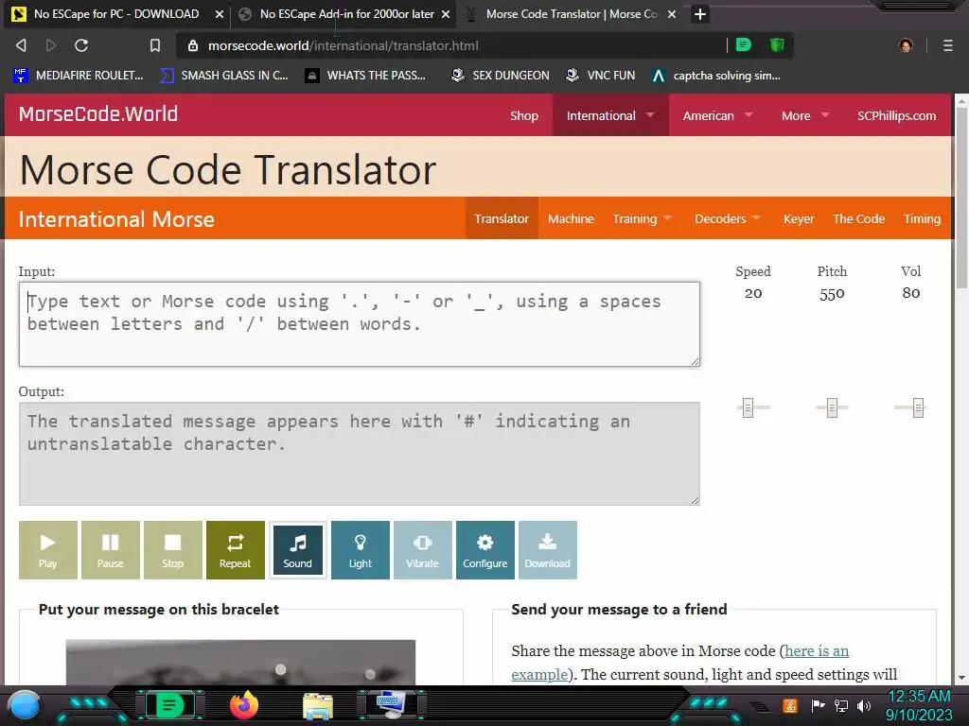Expand the International dropdown menu
Screen dimensions: 969x726
coord(610,115)
